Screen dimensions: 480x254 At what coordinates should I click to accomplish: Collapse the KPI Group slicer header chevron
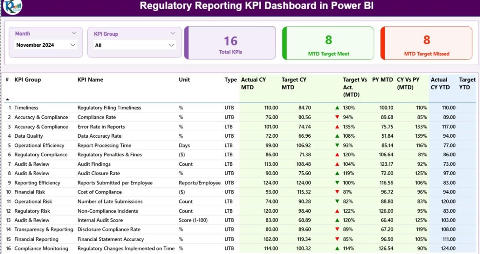(173, 34)
